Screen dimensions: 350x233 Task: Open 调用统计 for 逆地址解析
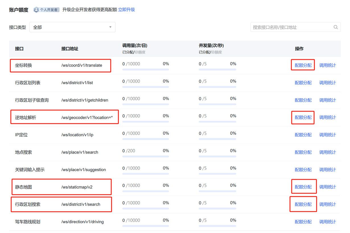coord(328,117)
